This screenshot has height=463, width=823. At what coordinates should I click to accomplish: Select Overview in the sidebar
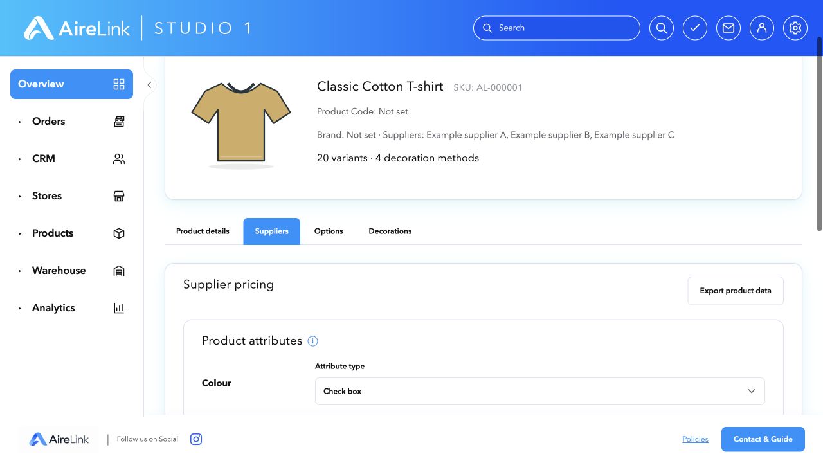click(x=71, y=84)
